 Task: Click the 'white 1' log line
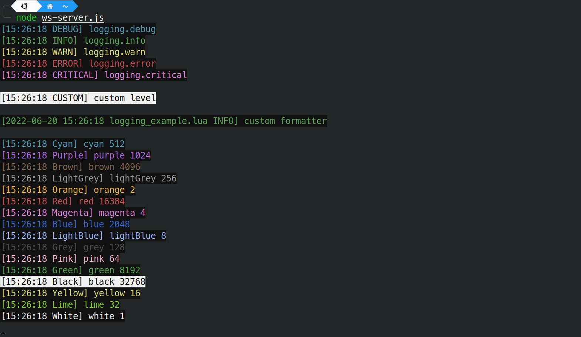63,316
